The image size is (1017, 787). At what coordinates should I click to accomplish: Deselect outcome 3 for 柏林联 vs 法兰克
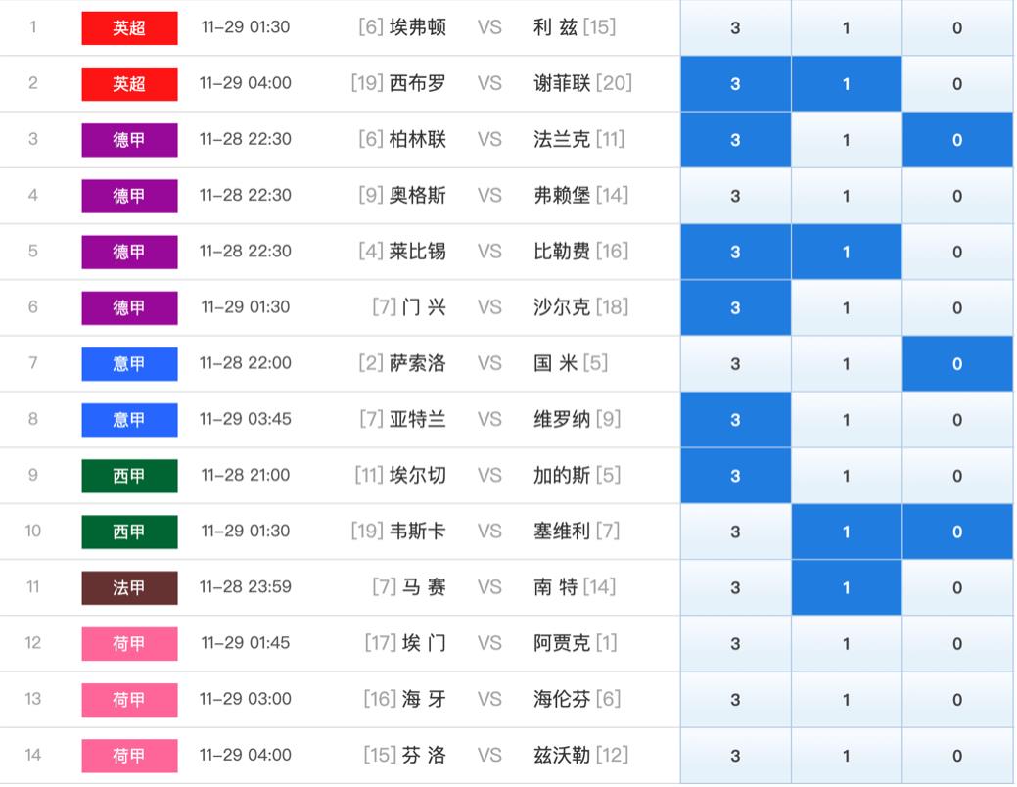pyautogui.click(x=735, y=140)
